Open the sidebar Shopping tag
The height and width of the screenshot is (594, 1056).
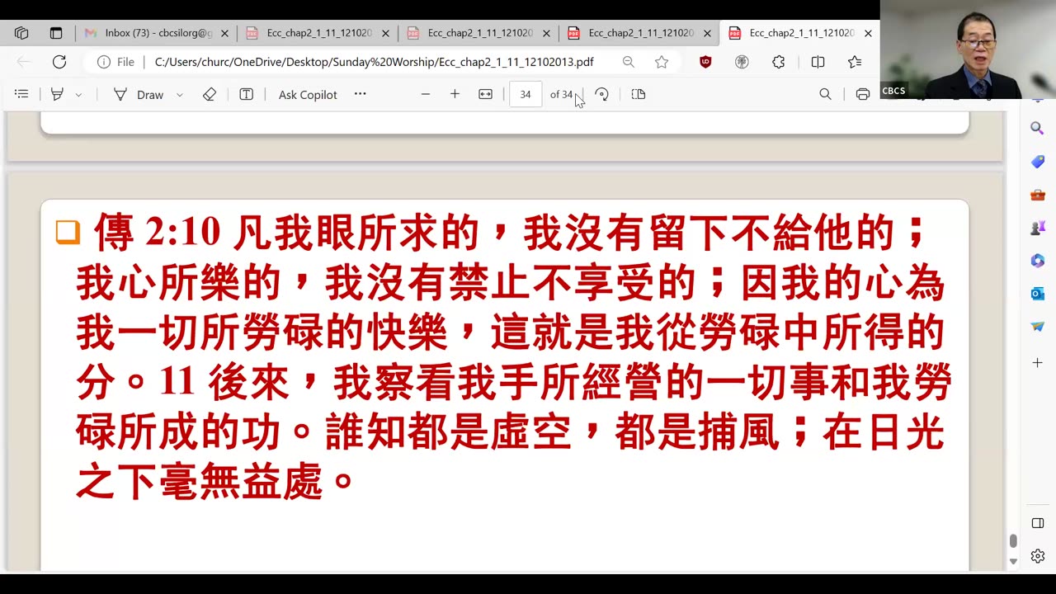1038,162
